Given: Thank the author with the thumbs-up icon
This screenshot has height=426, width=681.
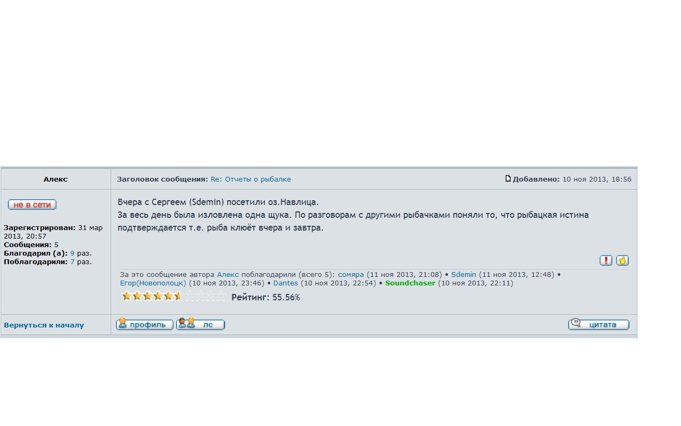Looking at the screenshot, I should pos(622,260).
